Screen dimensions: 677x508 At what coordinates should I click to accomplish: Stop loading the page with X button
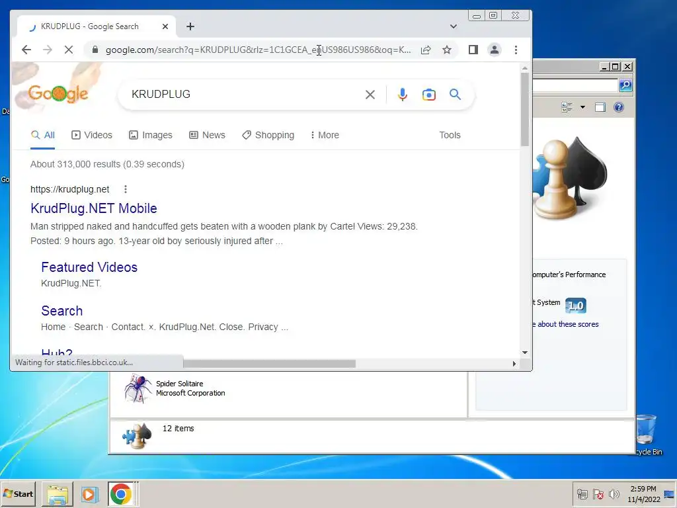click(69, 50)
